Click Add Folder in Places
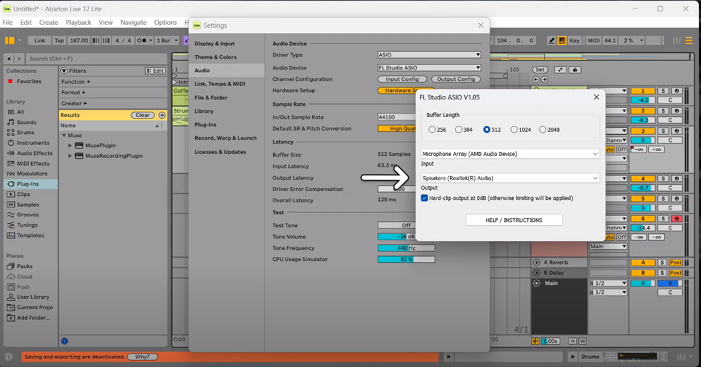 click(34, 318)
